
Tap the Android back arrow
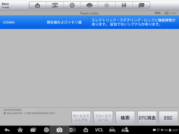pos(7,130)
